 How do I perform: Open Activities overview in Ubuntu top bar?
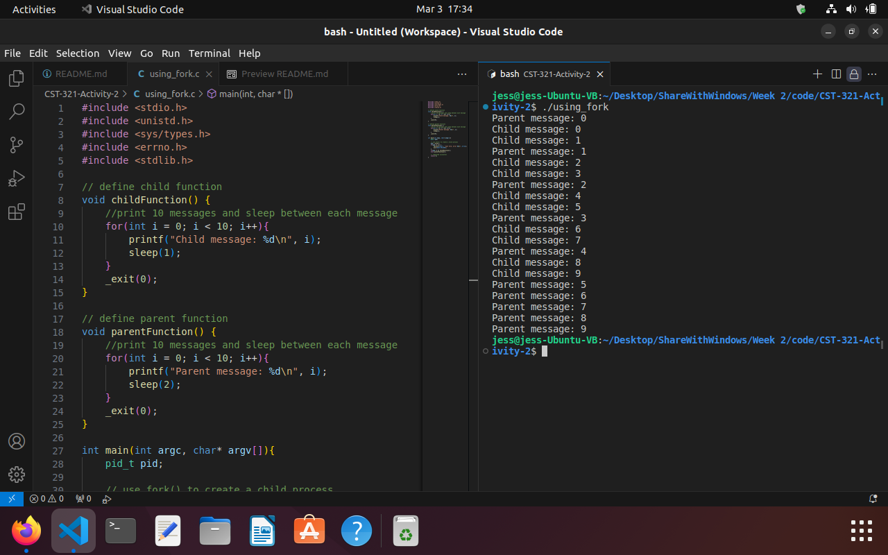pyautogui.click(x=34, y=9)
